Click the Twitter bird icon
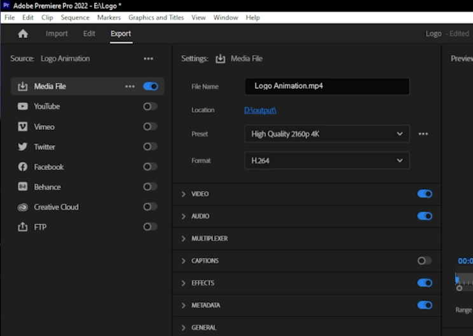The image size is (473, 336). click(23, 146)
